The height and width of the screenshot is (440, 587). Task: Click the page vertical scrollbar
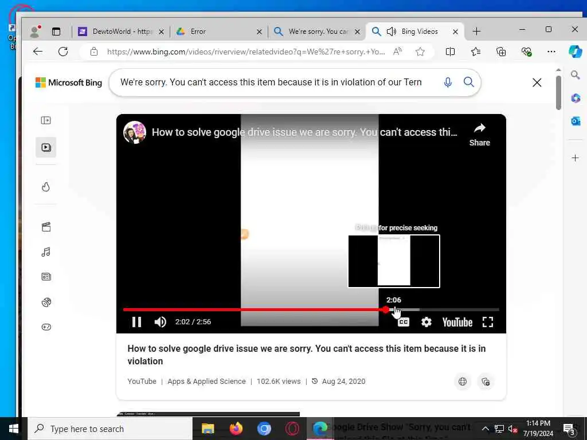coord(558,92)
